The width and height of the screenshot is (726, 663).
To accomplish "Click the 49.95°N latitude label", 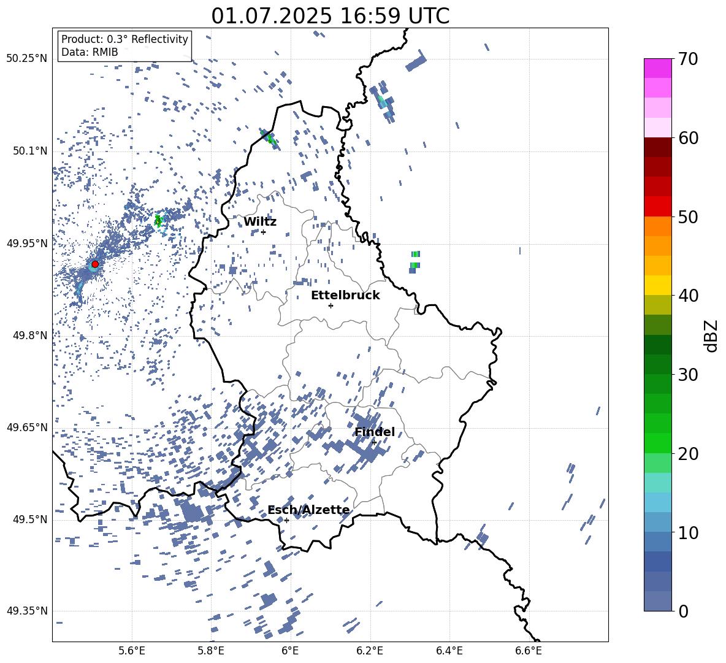I will tap(27, 243).
